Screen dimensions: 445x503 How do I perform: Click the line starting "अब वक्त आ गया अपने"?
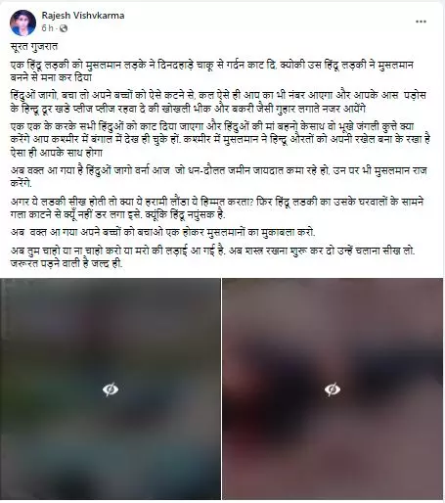click(163, 233)
